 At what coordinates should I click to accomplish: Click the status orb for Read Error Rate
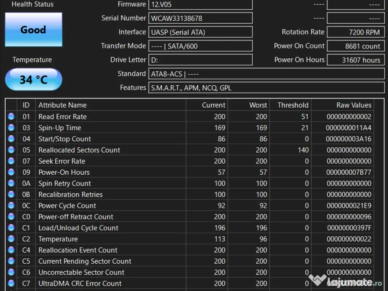(11, 116)
